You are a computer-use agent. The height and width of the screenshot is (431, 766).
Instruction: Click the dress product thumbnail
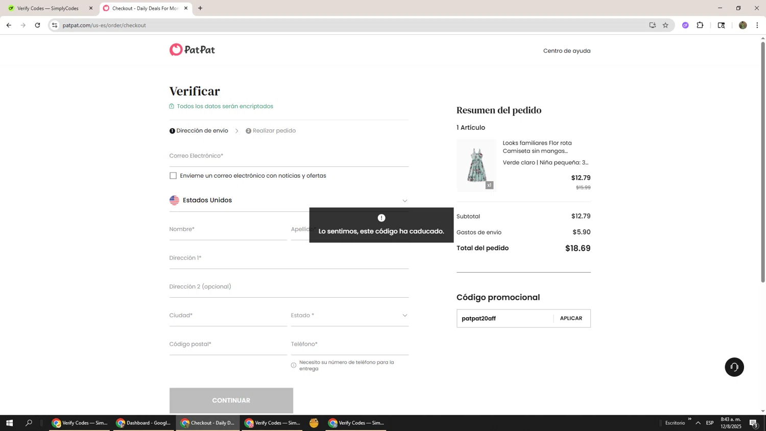(x=476, y=165)
